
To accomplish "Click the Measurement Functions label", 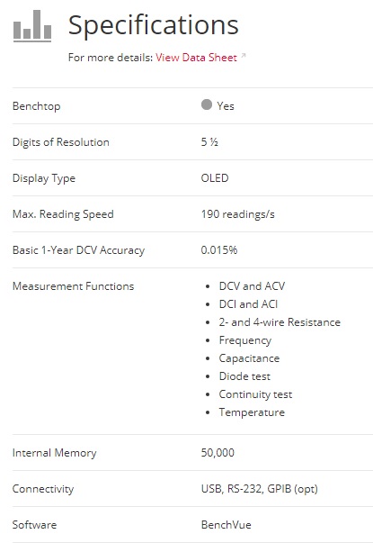I will [x=74, y=286].
